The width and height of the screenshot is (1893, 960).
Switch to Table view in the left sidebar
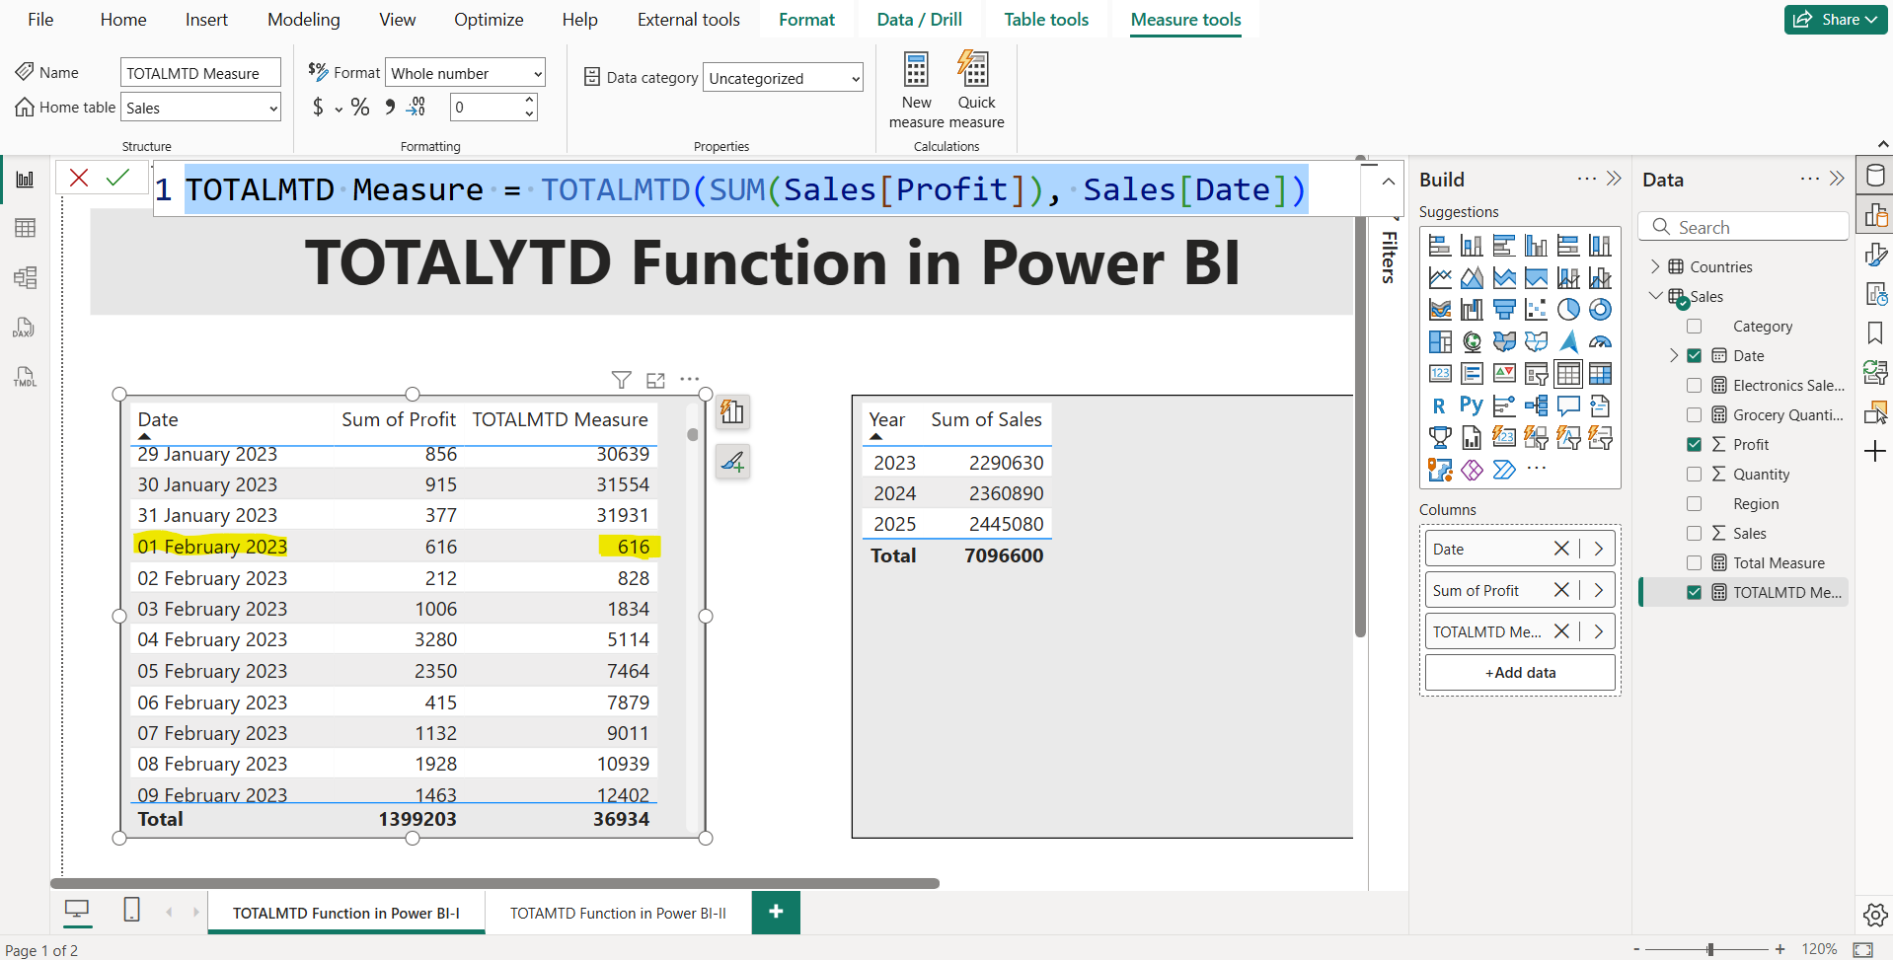[x=25, y=227]
